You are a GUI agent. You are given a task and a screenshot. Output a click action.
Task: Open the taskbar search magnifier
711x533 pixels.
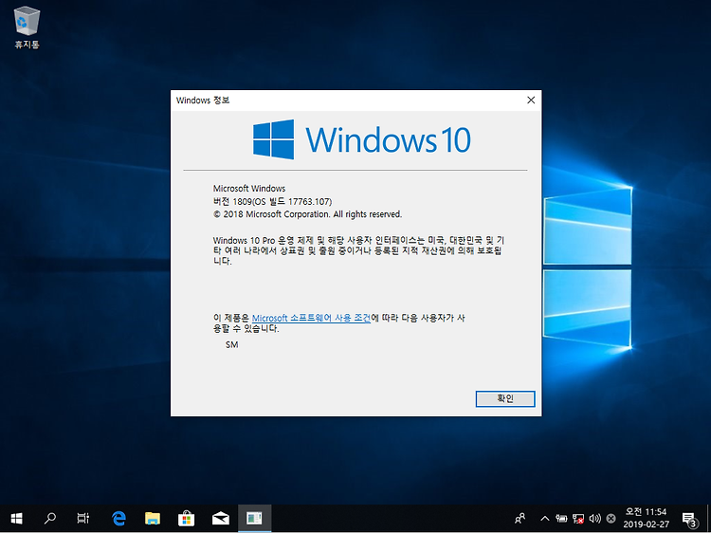coord(50,518)
